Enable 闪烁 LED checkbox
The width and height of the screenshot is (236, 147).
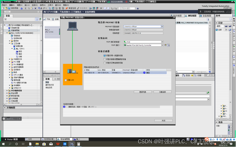pyautogui.click(x=66, y=80)
